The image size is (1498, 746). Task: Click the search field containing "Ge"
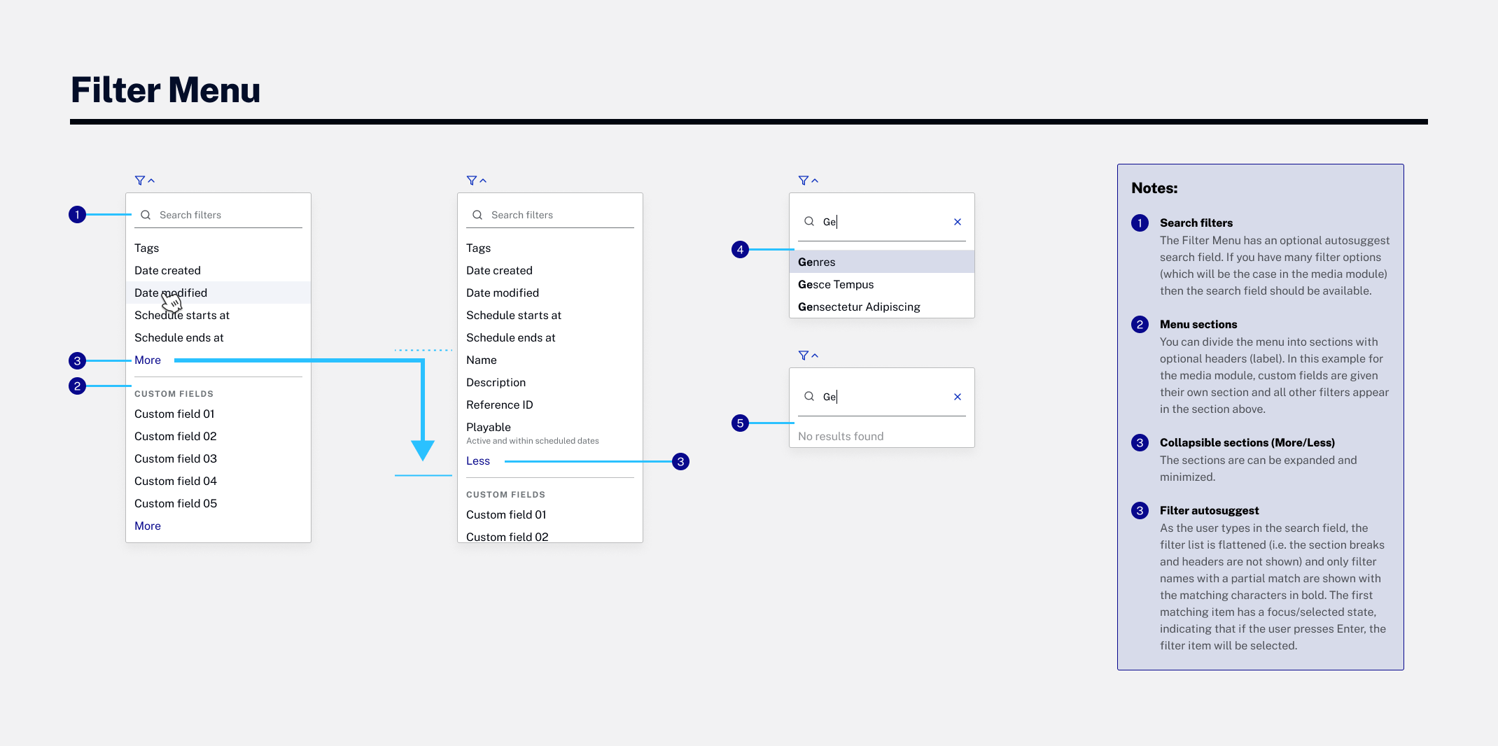click(x=875, y=221)
